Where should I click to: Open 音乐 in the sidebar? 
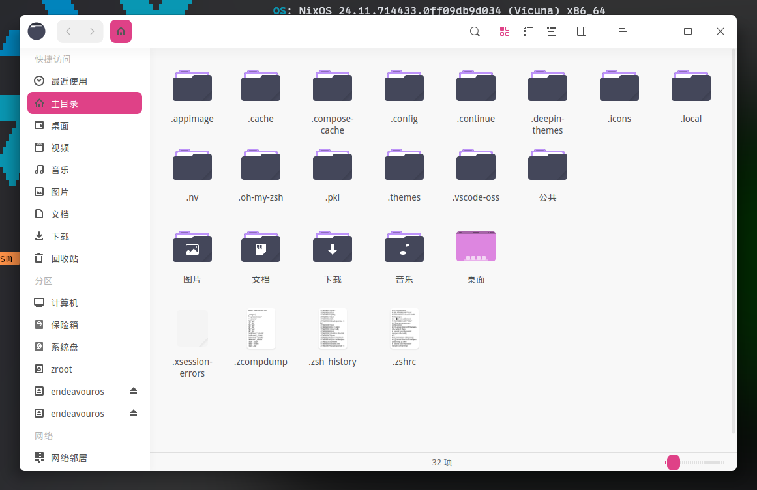coord(85,170)
